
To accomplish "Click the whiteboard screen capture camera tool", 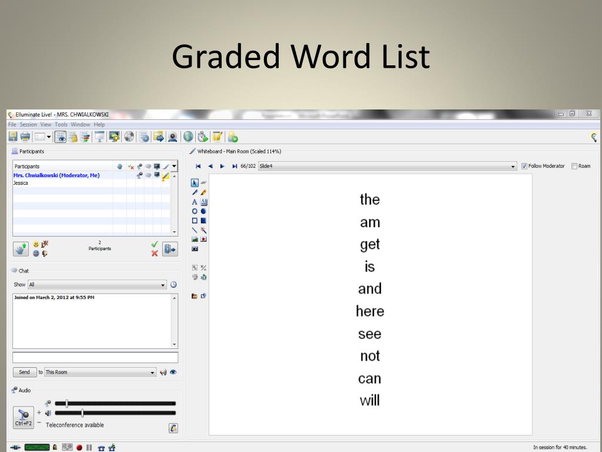I will 195,249.
